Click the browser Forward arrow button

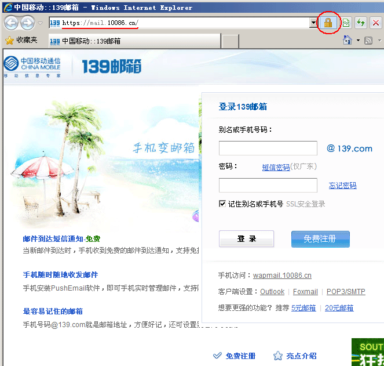coord(27,23)
